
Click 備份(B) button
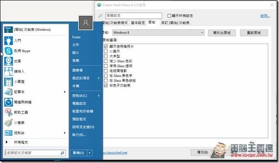click(203, 152)
